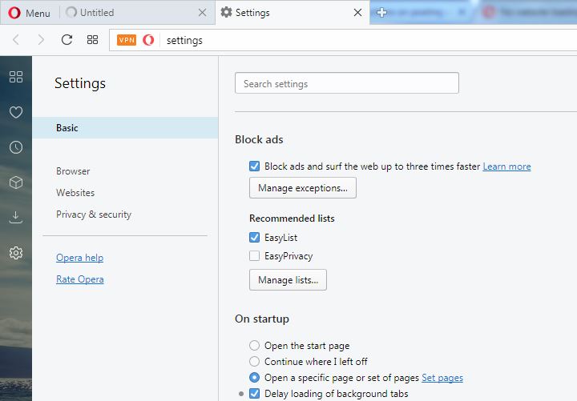
Task: Open the Opera help link
Action: click(x=80, y=258)
